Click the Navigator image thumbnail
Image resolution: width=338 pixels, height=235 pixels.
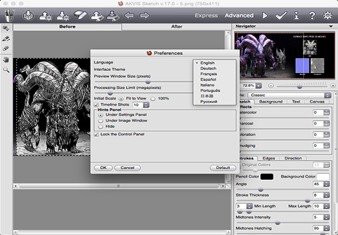[x=285, y=55]
